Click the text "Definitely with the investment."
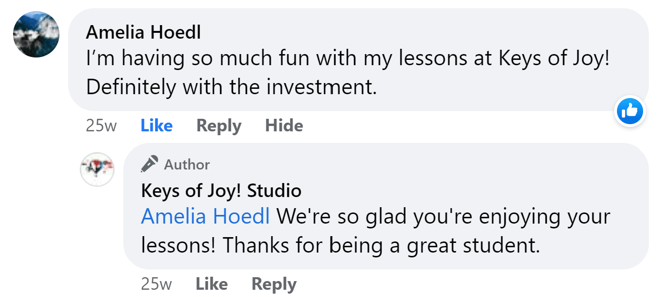Image resolution: width=660 pixels, height=297 pixels. pos(231,87)
